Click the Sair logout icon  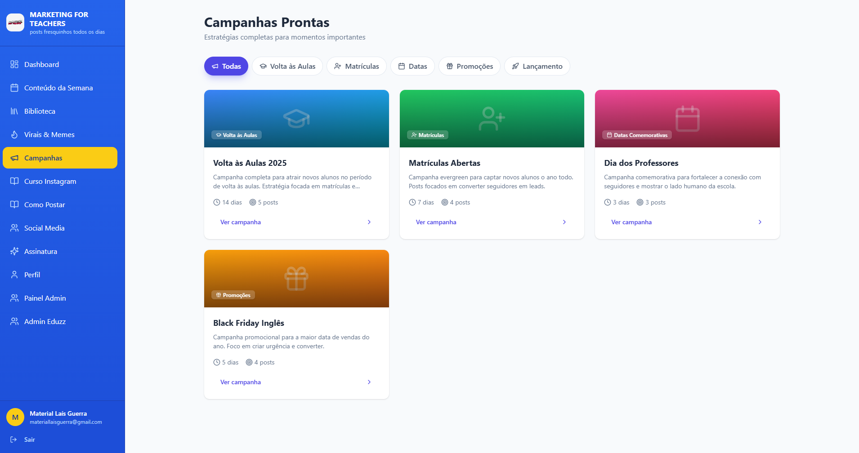coord(13,440)
